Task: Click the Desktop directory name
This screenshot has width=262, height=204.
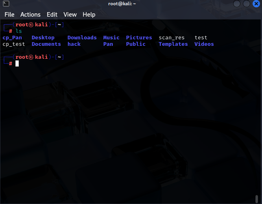Action: click(43, 38)
